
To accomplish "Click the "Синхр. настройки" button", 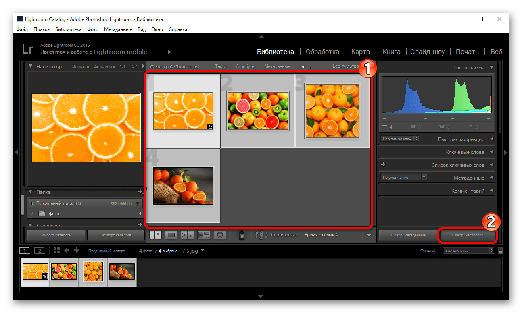I will coord(468,235).
